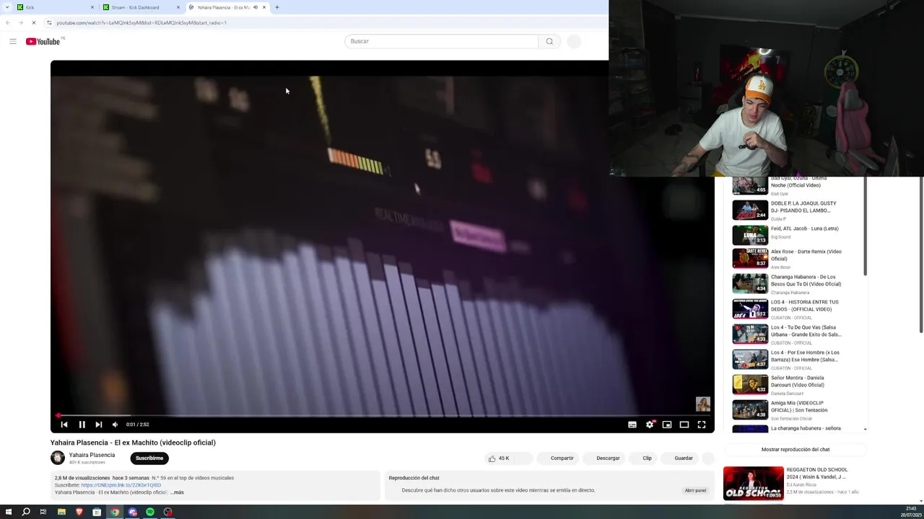Go back in browser history
Viewport: 924px width, 519px height.
point(8,22)
